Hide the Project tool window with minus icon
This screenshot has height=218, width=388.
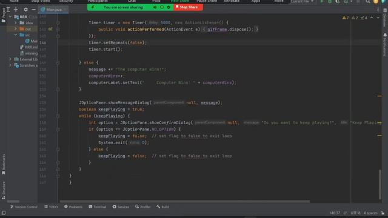click(34, 10)
